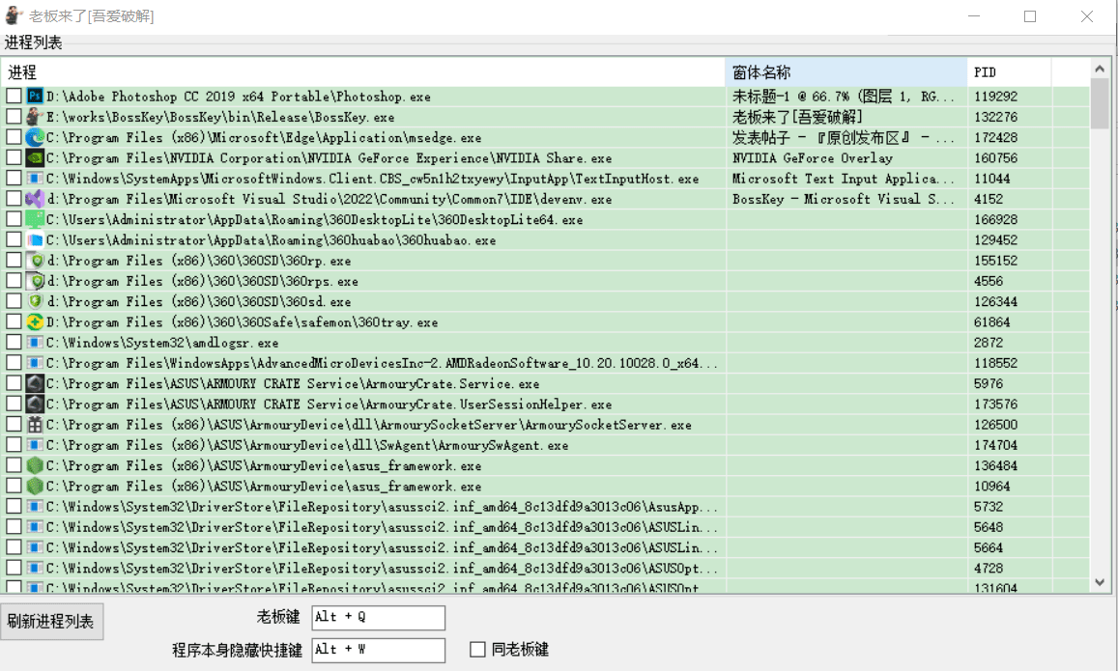Click the process icon for PID 5664

[x=35, y=547]
